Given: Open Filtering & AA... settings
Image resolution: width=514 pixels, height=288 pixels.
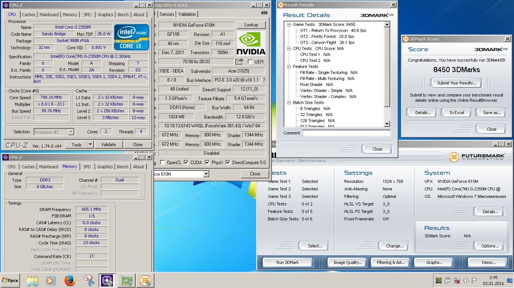Looking at the screenshot, I should click(391, 262).
